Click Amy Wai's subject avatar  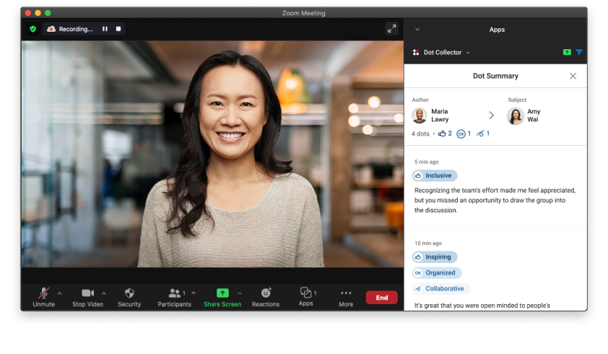pyautogui.click(x=516, y=116)
